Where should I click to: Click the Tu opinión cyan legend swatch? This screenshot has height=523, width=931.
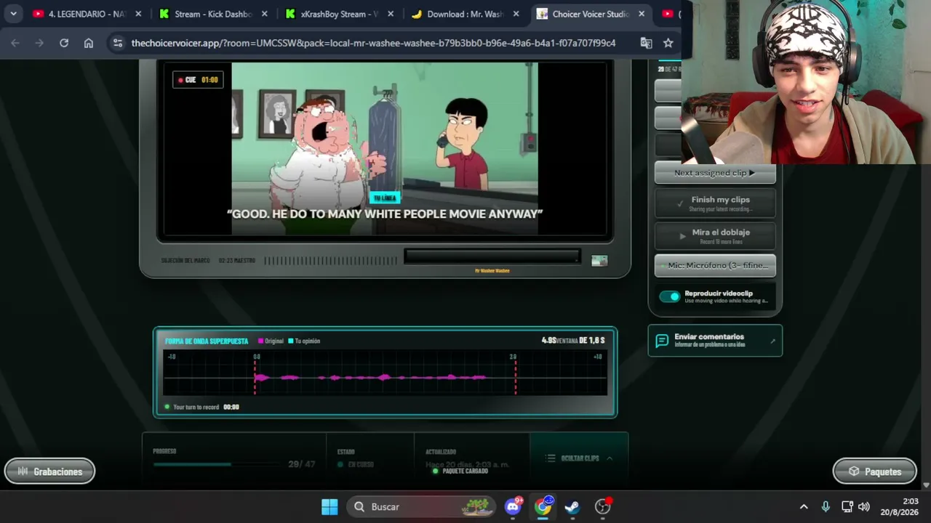click(x=290, y=341)
